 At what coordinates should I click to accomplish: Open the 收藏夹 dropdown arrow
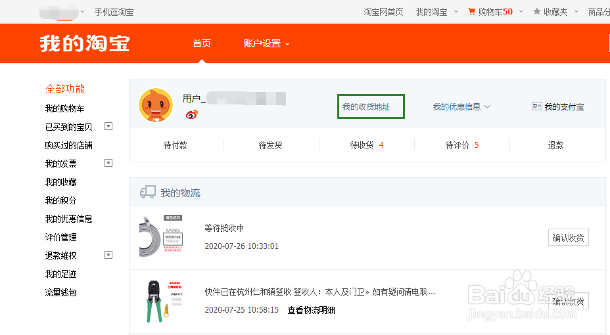click(576, 12)
